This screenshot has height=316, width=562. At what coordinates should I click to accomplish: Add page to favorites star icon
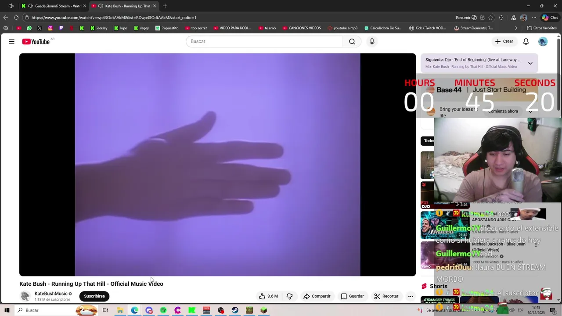pyautogui.click(x=490, y=18)
